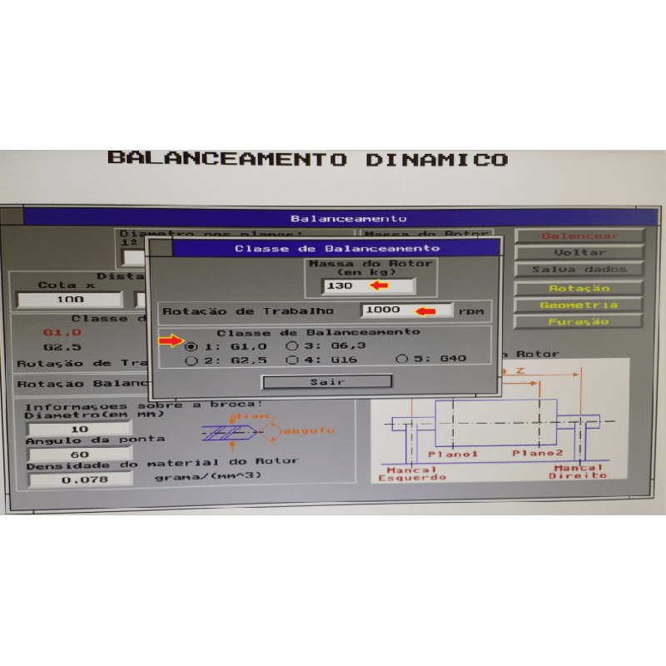Open the Furação option
Image resolution: width=666 pixels, height=666 pixels.
[x=579, y=321]
